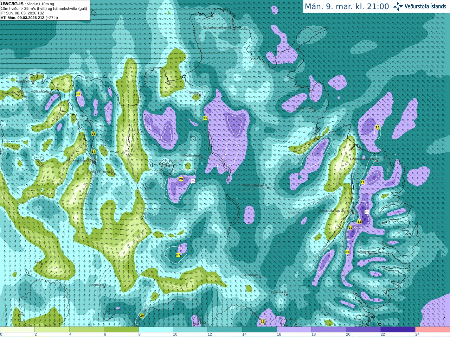Select the 8–10 m/s light cyan swatch
The height and width of the screenshot is (337, 450).
(x=156, y=330)
